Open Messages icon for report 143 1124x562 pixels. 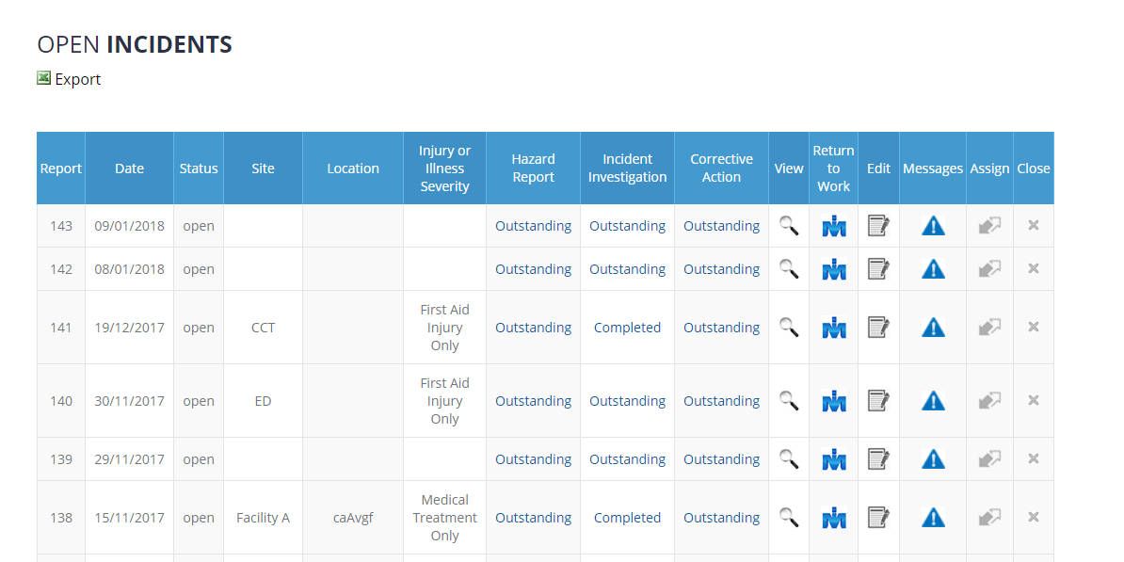(932, 225)
